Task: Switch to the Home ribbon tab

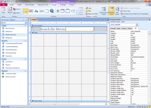Action: click(x=12, y=5)
